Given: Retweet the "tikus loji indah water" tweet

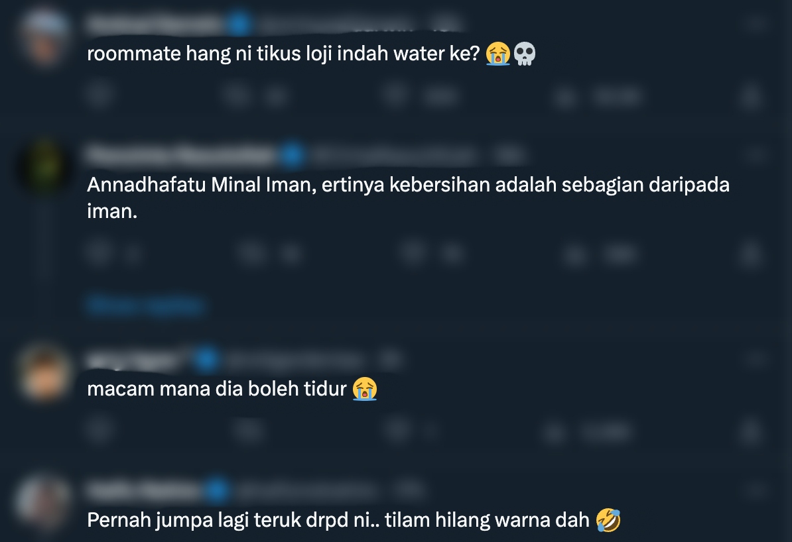Looking at the screenshot, I should [x=236, y=95].
